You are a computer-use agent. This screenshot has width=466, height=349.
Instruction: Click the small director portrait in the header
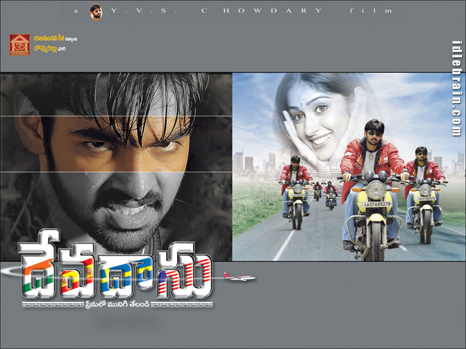coord(96,12)
